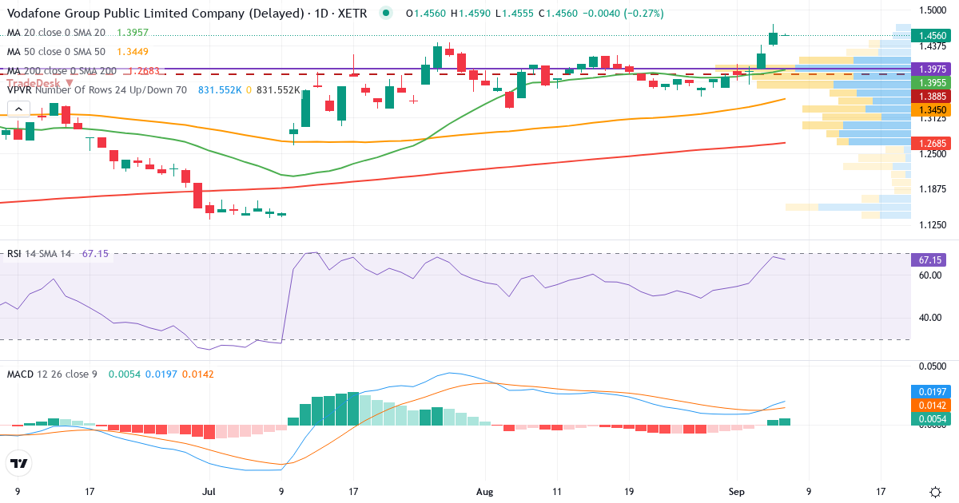Screen dimensions: 959x503
Task: Click the orange 1.3450 SMA 50 price label
Action: click(933, 109)
